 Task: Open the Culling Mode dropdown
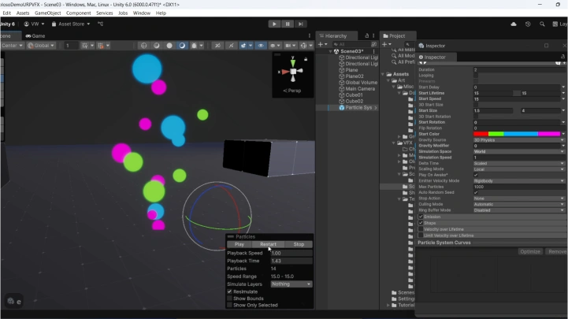tap(518, 204)
